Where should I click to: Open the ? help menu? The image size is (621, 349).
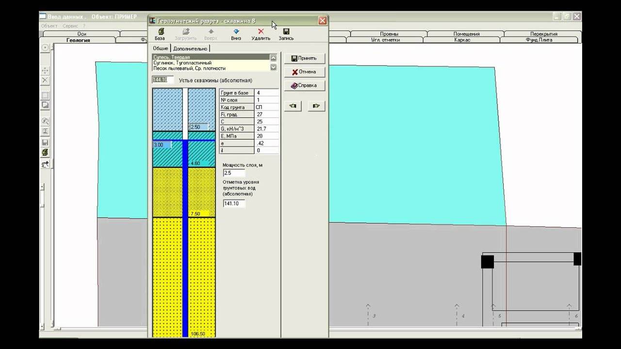(84, 26)
